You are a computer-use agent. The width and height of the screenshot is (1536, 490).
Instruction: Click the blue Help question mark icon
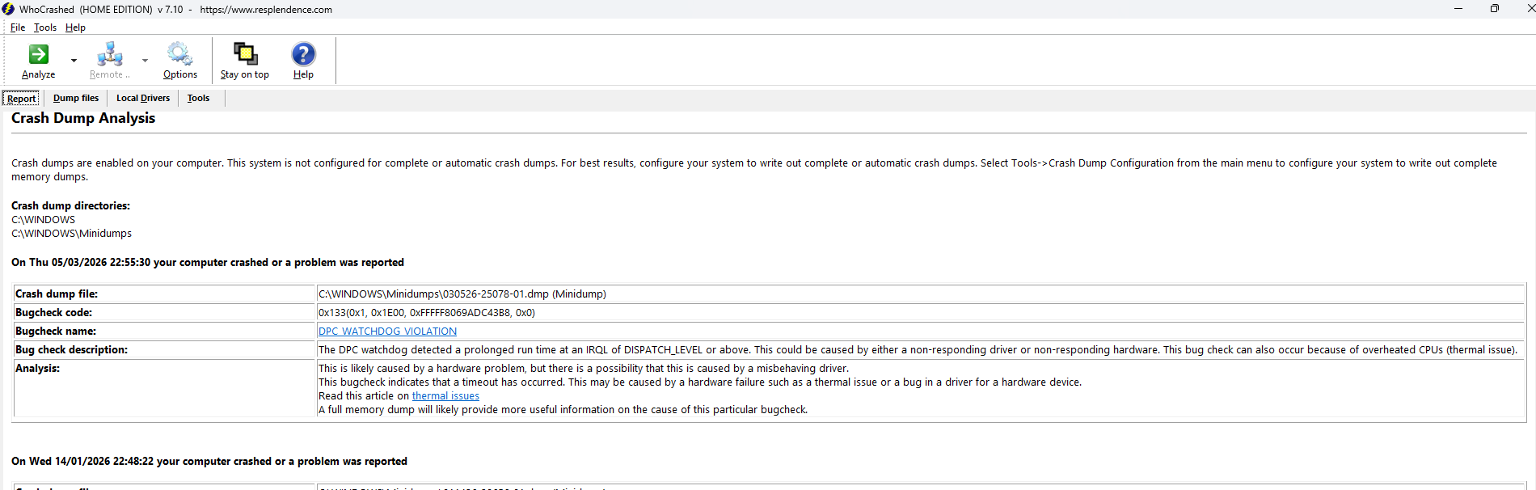tap(303, 54)
